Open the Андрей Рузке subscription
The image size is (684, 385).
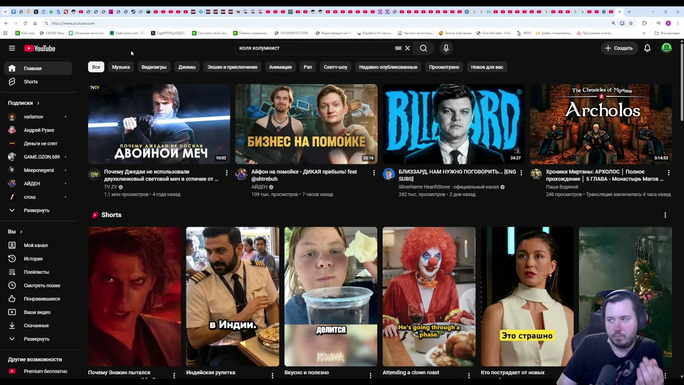tap(37, 130)
